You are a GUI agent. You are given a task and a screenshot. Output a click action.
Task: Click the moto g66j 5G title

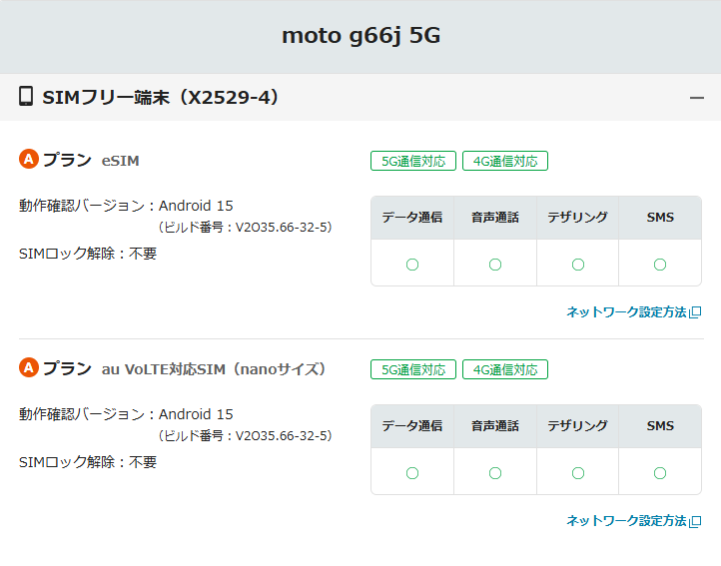(x=360, y=36)
